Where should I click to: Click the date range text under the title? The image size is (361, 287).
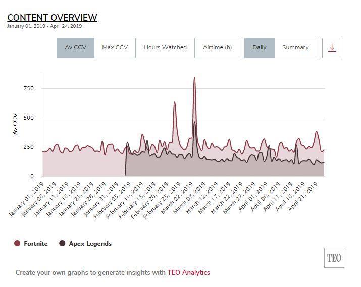coord(44,26)
